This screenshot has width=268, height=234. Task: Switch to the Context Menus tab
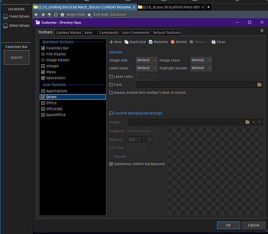(x=69, y=33)
